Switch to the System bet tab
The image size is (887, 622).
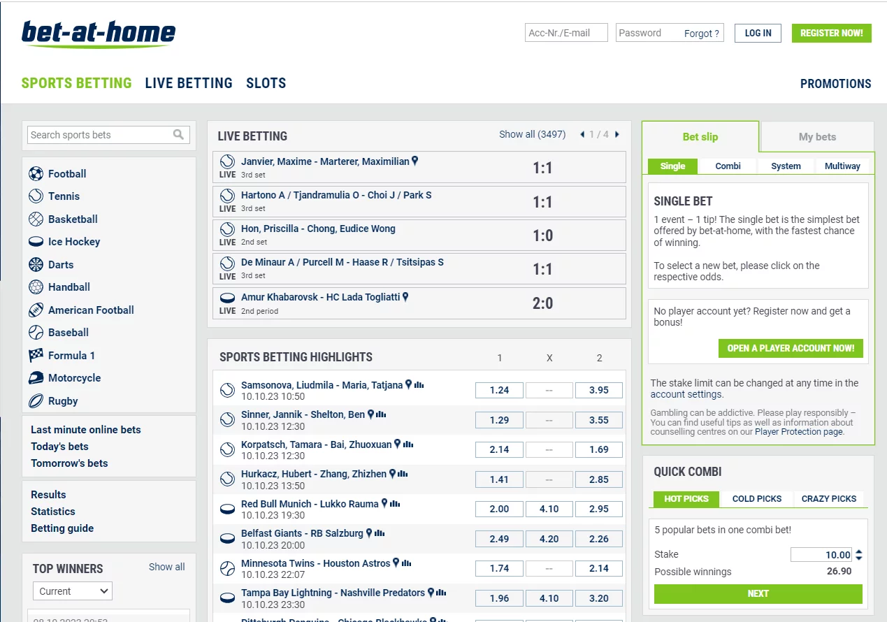pos(786,166)
